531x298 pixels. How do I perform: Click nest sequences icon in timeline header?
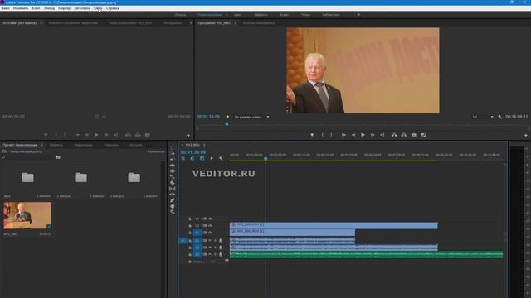coord(183,158)
